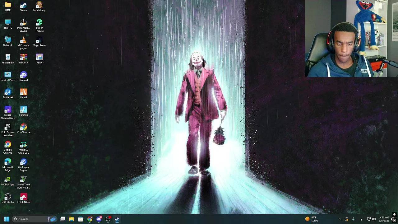Open Discord from the taskbar
Image resolution: width=398 pixels, height=224 pixels.
click(x=99, y=219)
